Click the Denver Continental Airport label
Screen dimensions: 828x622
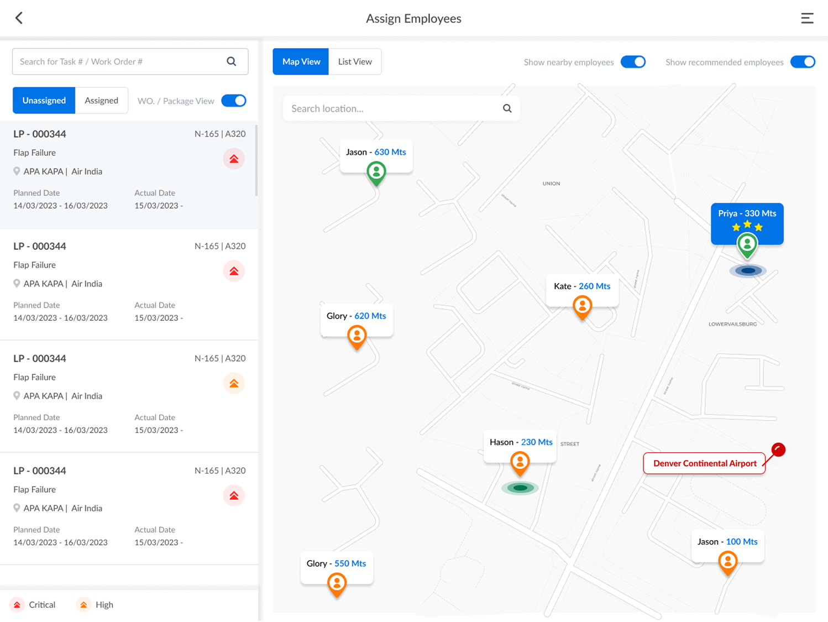click(704, 463)
